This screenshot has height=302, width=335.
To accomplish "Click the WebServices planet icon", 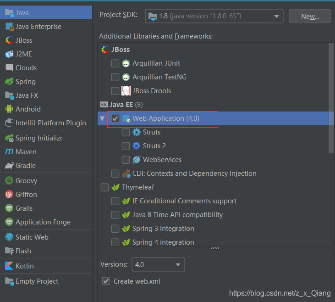I will click(x=136, y=160).
